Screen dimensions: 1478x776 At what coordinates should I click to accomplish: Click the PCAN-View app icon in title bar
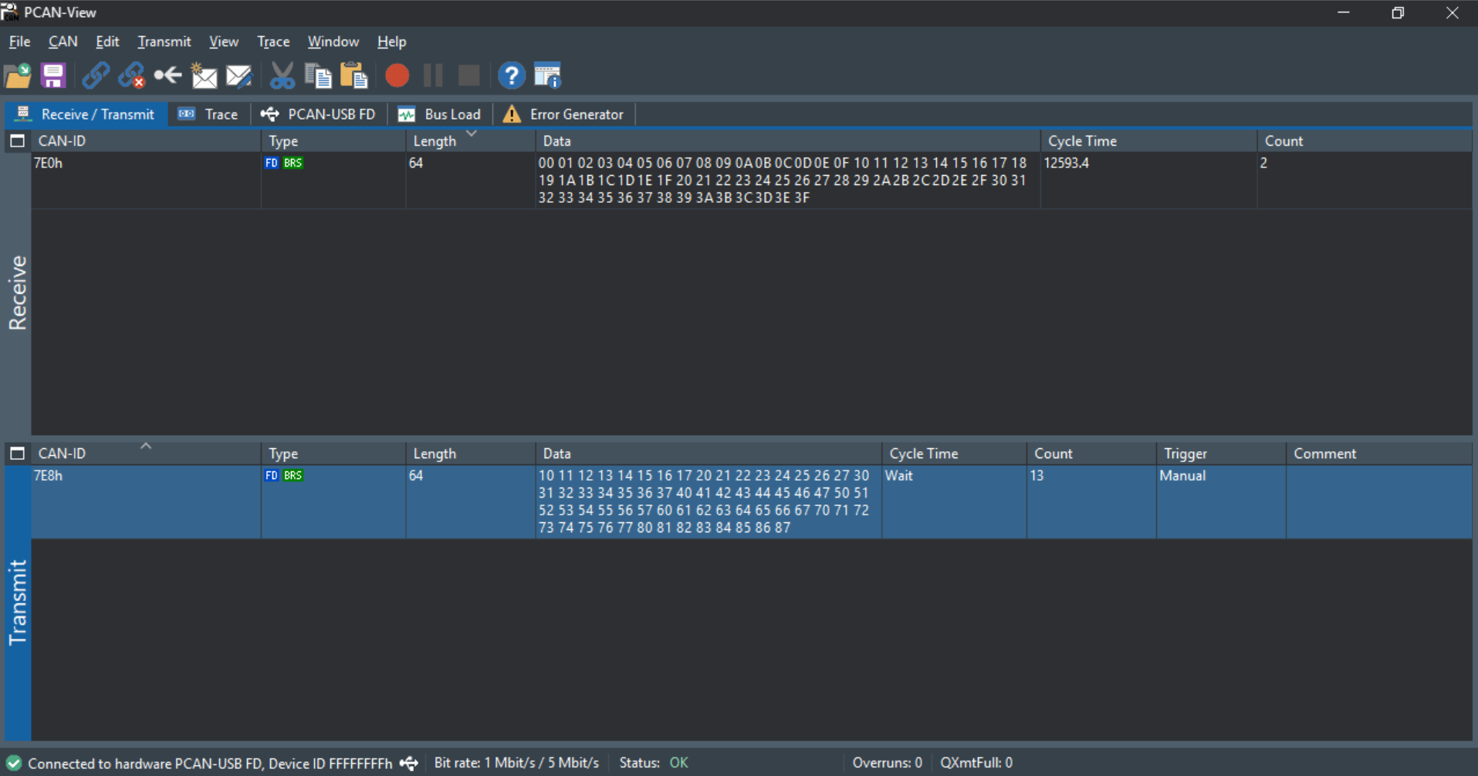[x=10, y=12]
